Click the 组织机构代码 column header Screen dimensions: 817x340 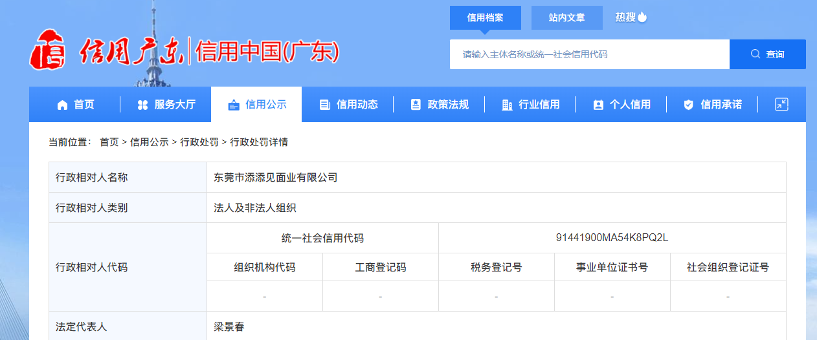pyautogui.click(x=265, y=267)
